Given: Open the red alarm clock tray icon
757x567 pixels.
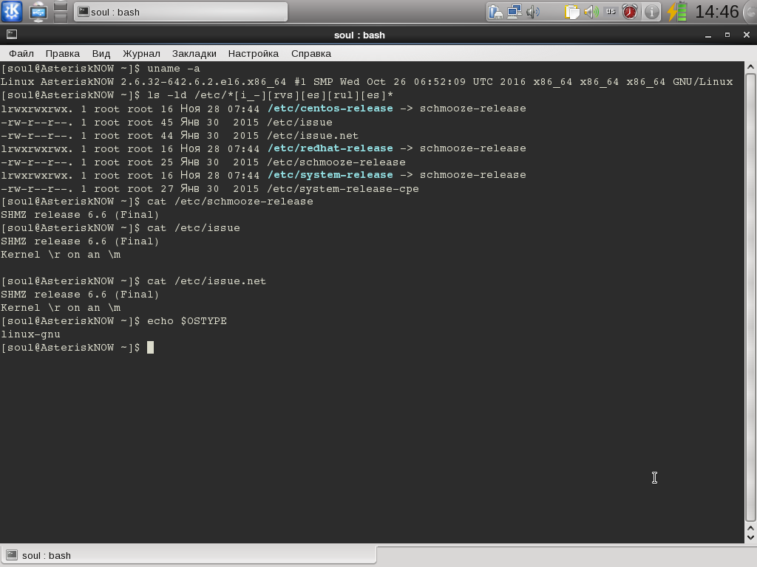Looking at the screenshot, I should [630, 12].
